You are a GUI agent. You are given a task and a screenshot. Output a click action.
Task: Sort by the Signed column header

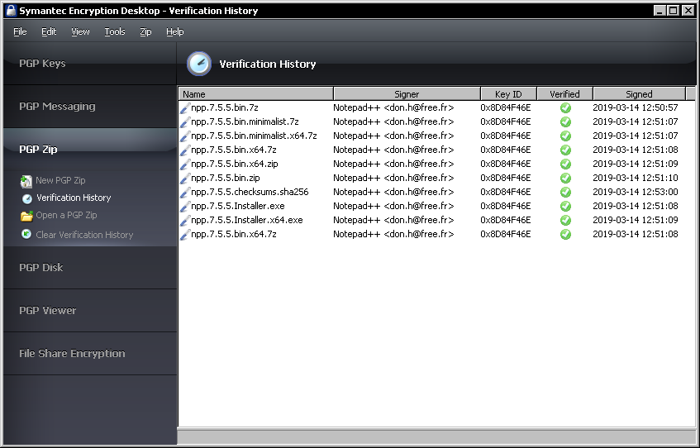640,94
